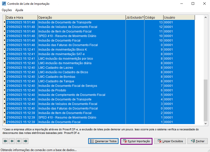Click the vertical scrollbar thumb
This screenshot has height=152, width=210.
pyautogui.click(x=205, y=100)
